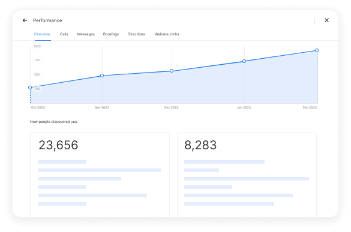Image resolution: width=351 pixels, height=232 pixels.
Task: Click the 'How people discovered you' heading
Action: (x=53, y=122)
